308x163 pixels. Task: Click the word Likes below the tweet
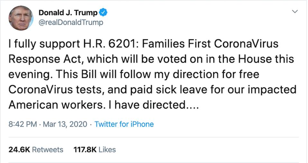click(x=107, y=150)
